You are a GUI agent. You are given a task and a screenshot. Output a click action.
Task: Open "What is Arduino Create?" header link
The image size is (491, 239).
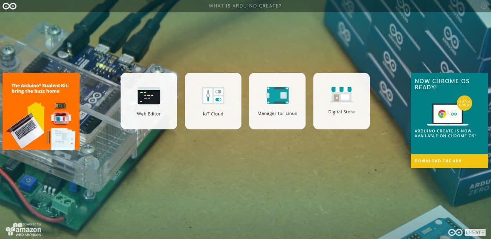245,6
